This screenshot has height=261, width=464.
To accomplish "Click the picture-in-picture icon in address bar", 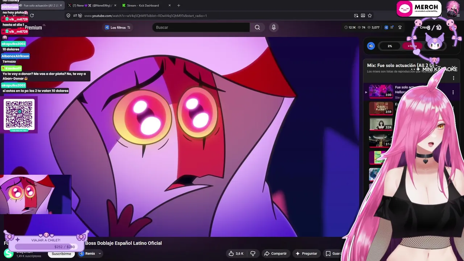I will tap(356, 16).
